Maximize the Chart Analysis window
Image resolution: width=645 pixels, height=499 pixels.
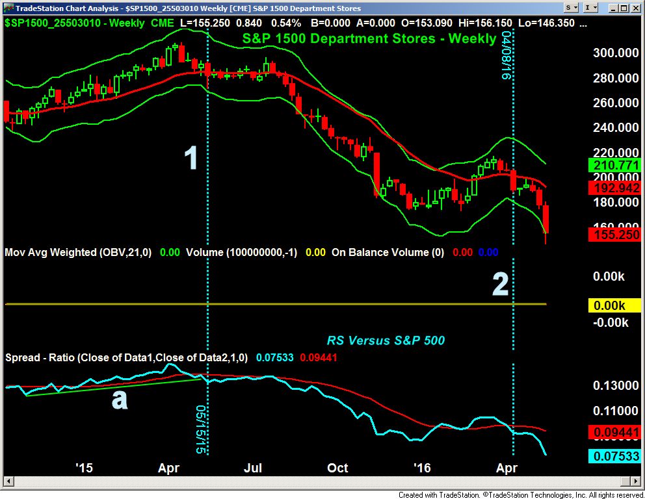(624, 8)
